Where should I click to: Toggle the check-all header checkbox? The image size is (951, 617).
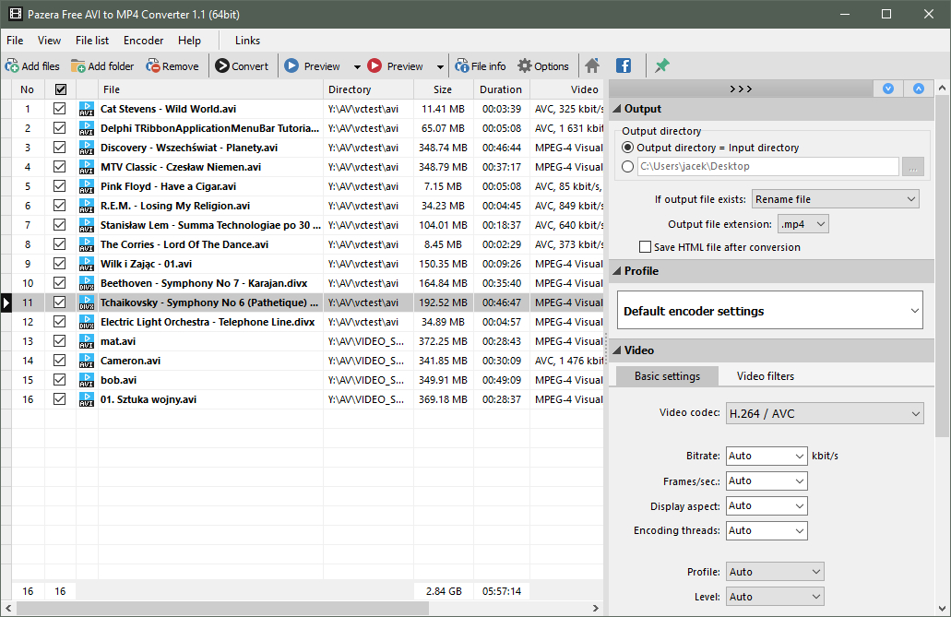tap(61, 89)
